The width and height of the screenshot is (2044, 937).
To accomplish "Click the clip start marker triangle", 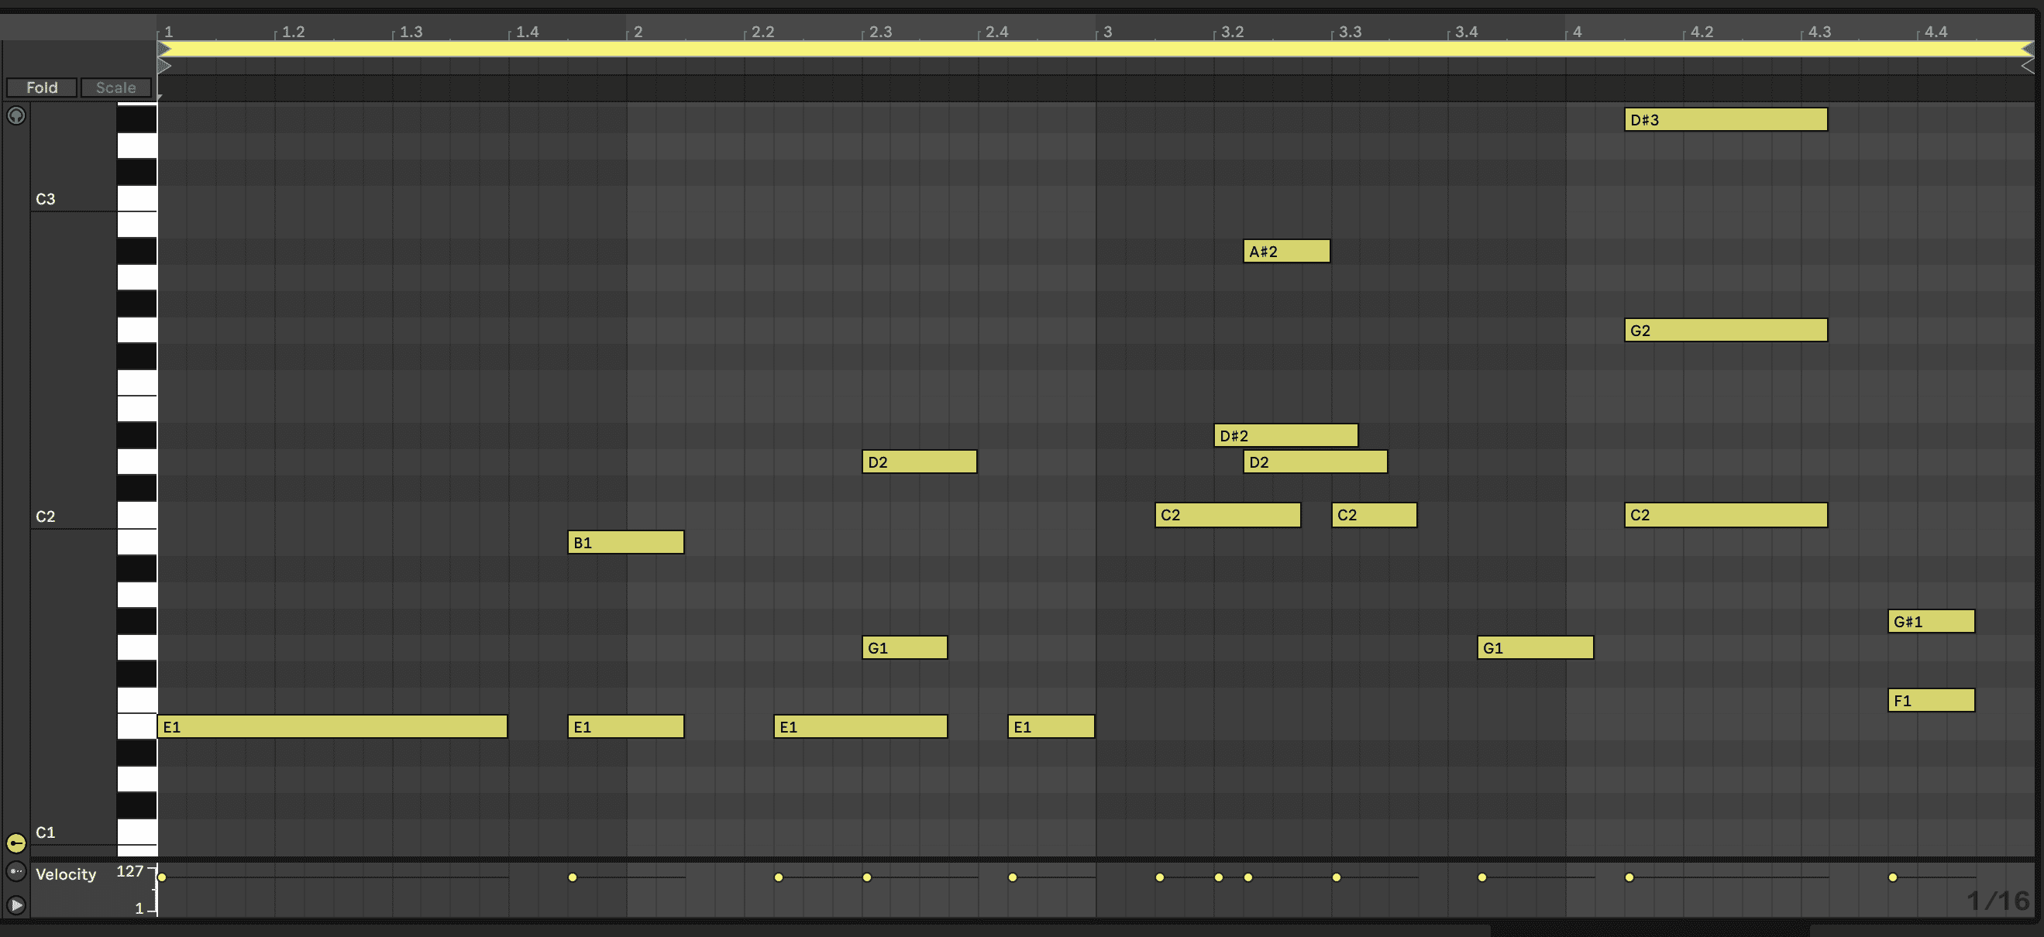I will [164, 67].
